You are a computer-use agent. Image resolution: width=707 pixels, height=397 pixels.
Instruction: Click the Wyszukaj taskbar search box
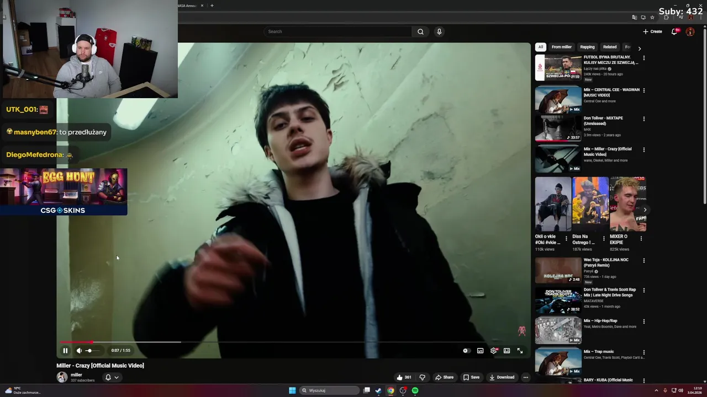tap(330, 390)
